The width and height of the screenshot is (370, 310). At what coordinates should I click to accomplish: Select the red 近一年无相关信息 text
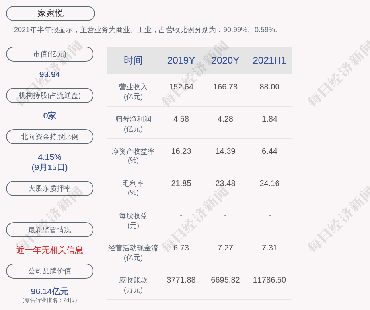coord(50,250)
